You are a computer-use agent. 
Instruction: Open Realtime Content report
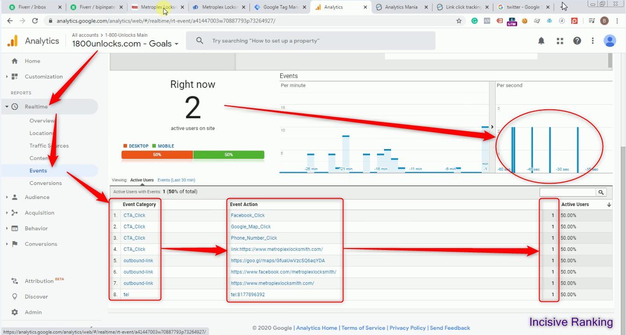click(x=39, y=158)
